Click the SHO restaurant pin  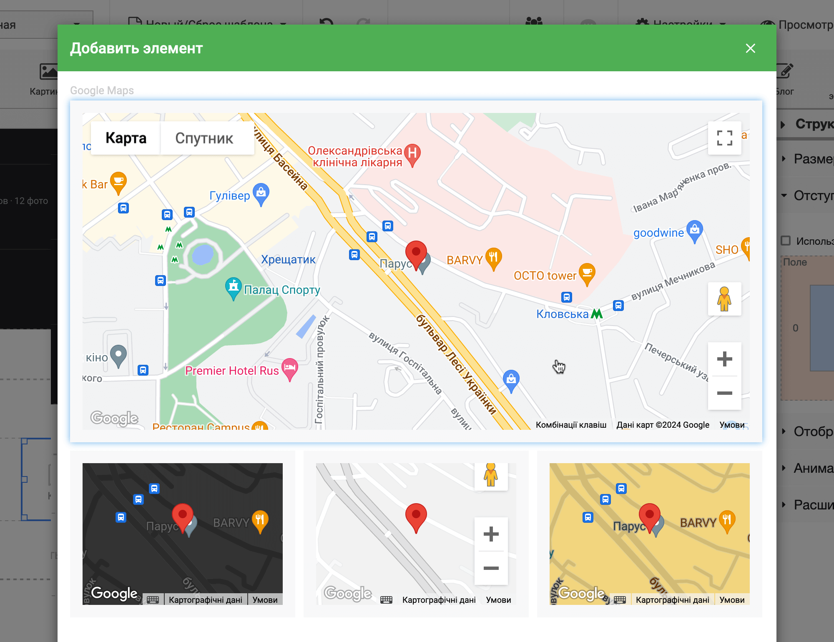click(x=746, y=248)
